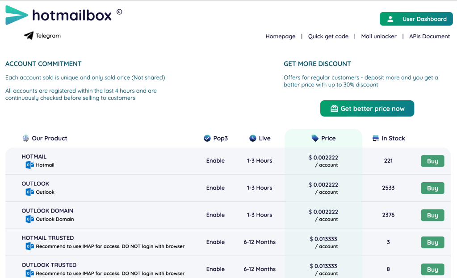Buy the OUTLOOK DOMAIN accounts
Viewport: 457px width, 278px height.
click(432, 215)
